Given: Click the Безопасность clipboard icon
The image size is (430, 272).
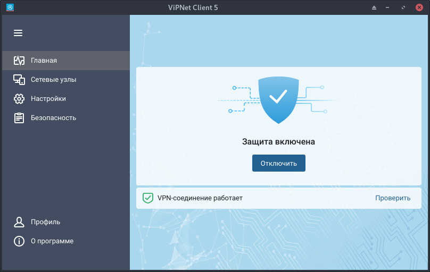Looking at the screenshot, I should pos(19,118).
